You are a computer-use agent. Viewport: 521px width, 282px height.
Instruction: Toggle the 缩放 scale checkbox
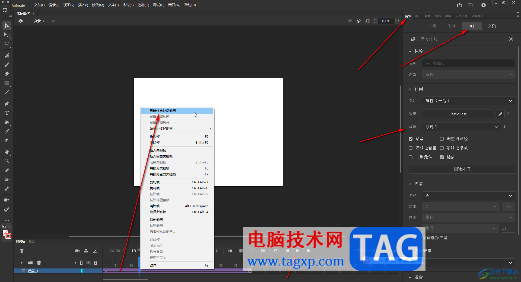[x=442, y=157]
